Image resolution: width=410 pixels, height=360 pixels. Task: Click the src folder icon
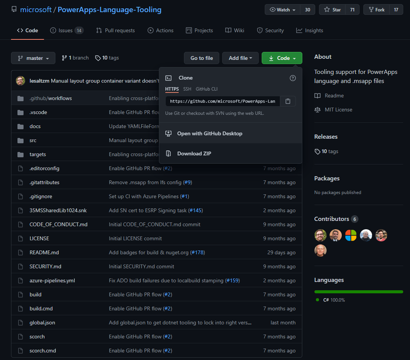point(21,141)
